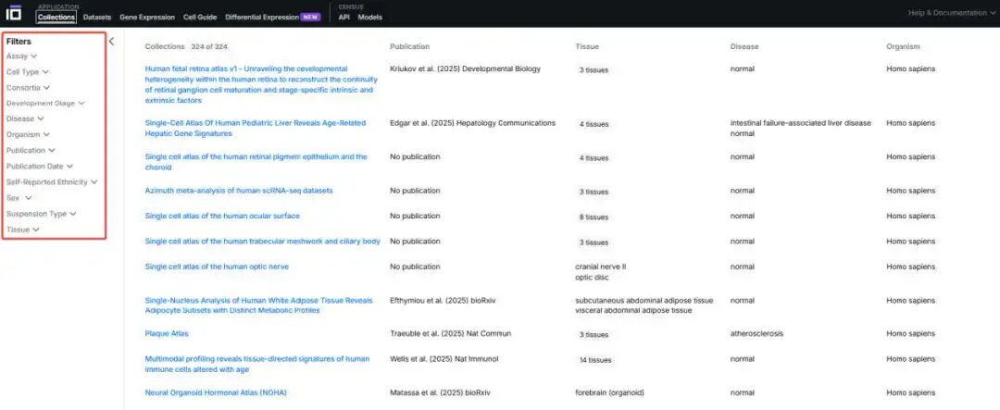The image size is (1000, 410).
Task: Open the Datasets tab
Action: pyautogui.click(x=96, y=17)
